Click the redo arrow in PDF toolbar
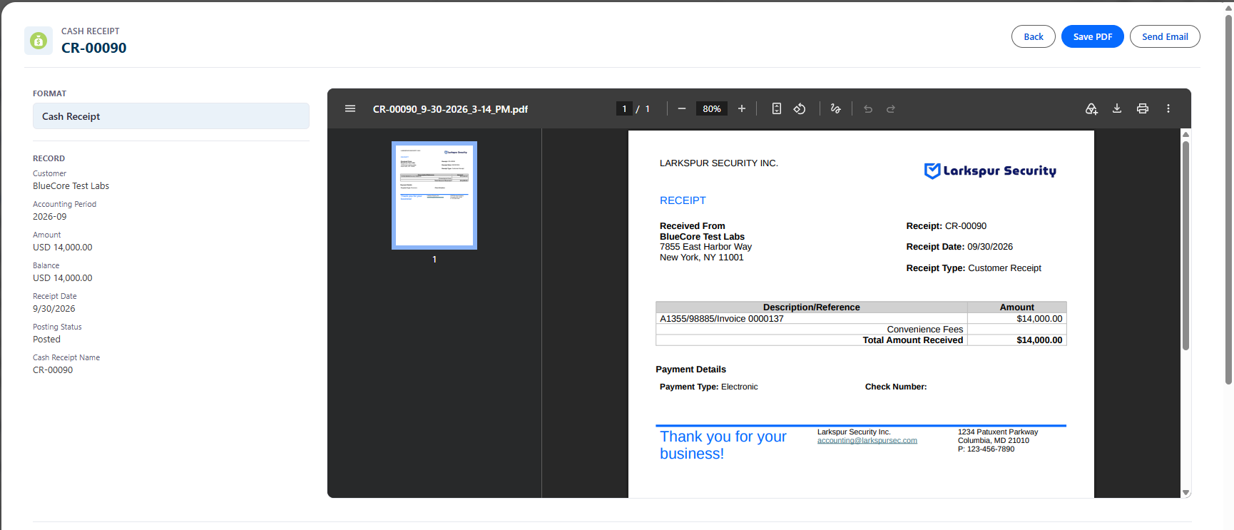Image resolution: width=1234 pixels, height=530 pixels. point(891,108)
